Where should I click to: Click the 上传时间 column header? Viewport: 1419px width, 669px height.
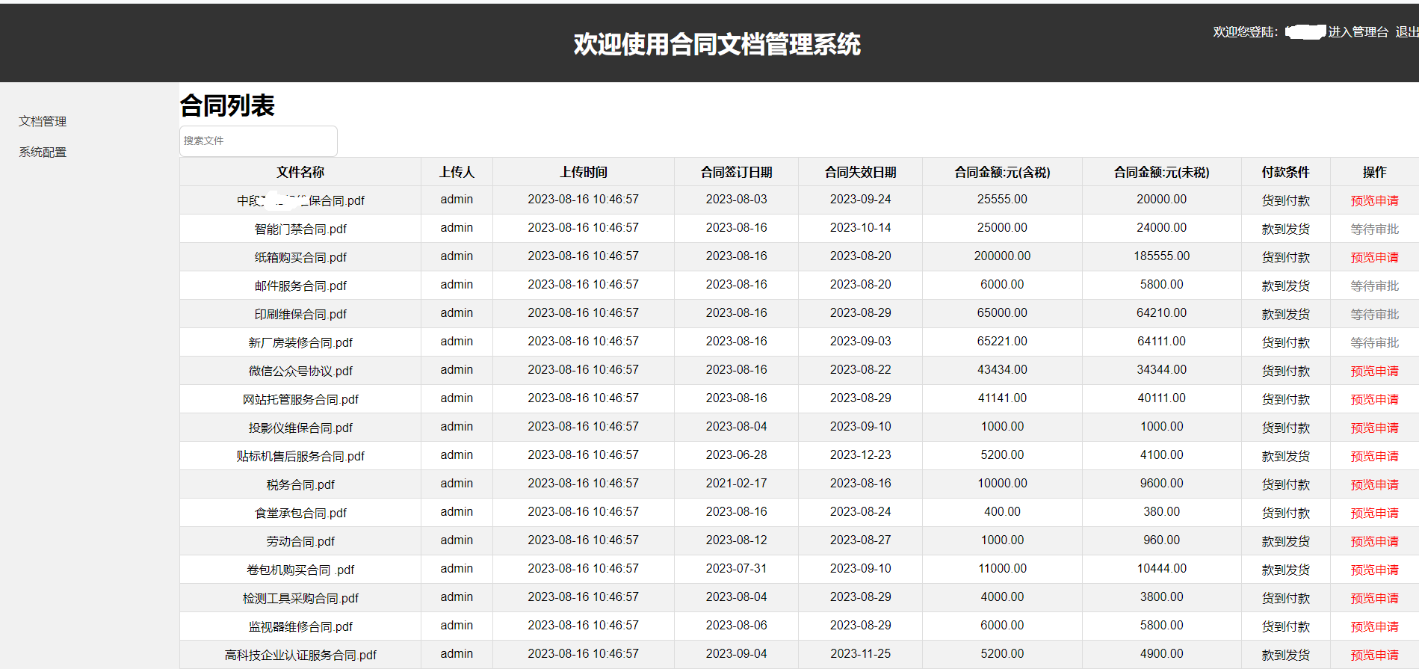coord(584,172)
